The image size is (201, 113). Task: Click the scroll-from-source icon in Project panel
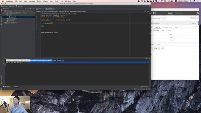(x=25, y=9)
